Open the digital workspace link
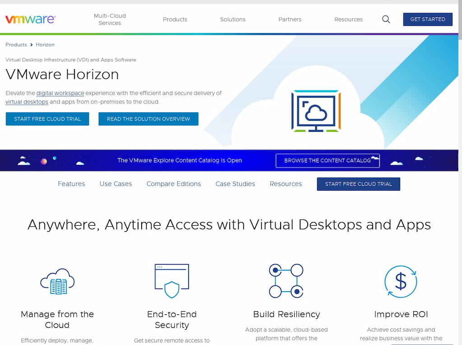 60,93
